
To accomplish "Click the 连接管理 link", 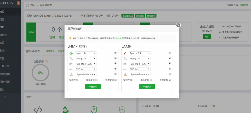I will pos(50,51).
